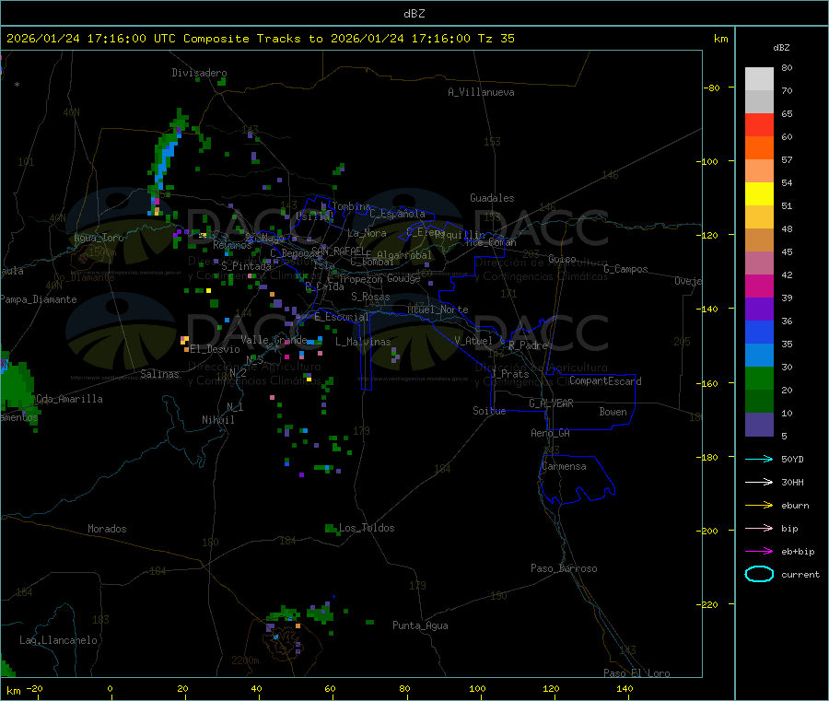
Task: Click the Guadales place label
Action: [492, 198]
